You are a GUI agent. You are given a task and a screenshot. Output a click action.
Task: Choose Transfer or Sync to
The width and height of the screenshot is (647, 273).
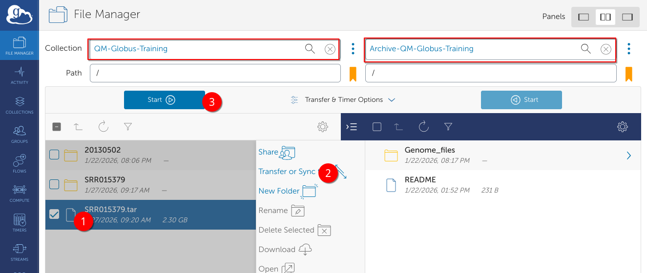click(x=287, y=172)
